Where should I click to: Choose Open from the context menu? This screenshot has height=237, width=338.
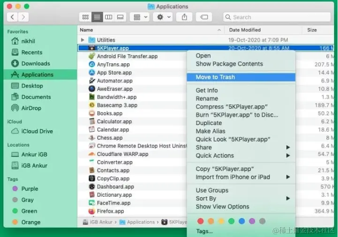[x=241, y=56]
